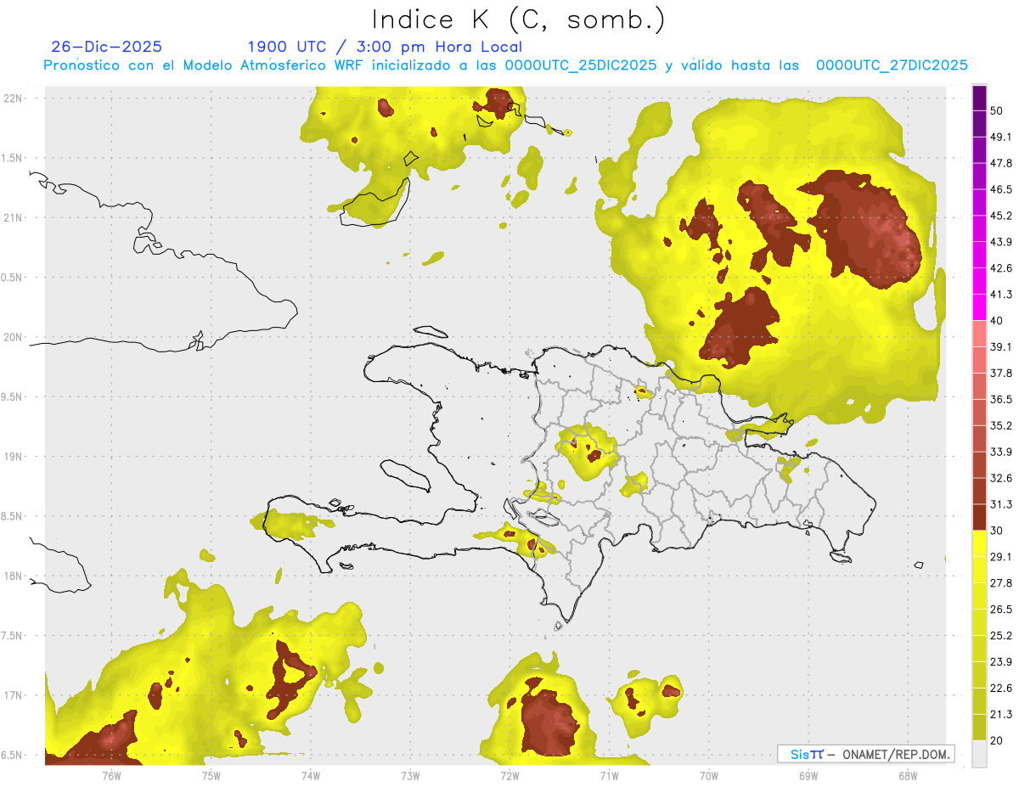Viewport: 1019px width, 787px height.
Task: Click the "68W" longitude axis label
Action: (908, 775)
